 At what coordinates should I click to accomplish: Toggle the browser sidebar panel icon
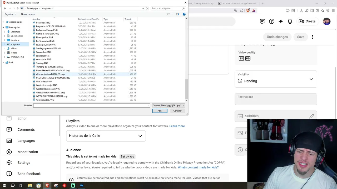tap(312, 10)
